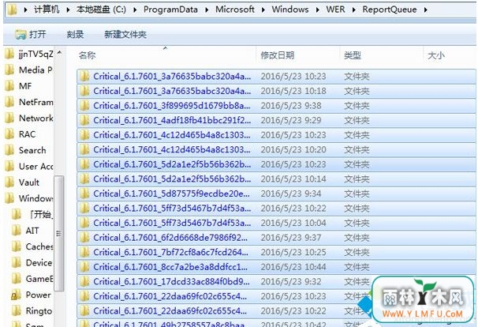
Task: Click folder icon of Critical_6.1.7601_8cc7a2be3a8ddfcc1 row
Action: pos(84,267)
